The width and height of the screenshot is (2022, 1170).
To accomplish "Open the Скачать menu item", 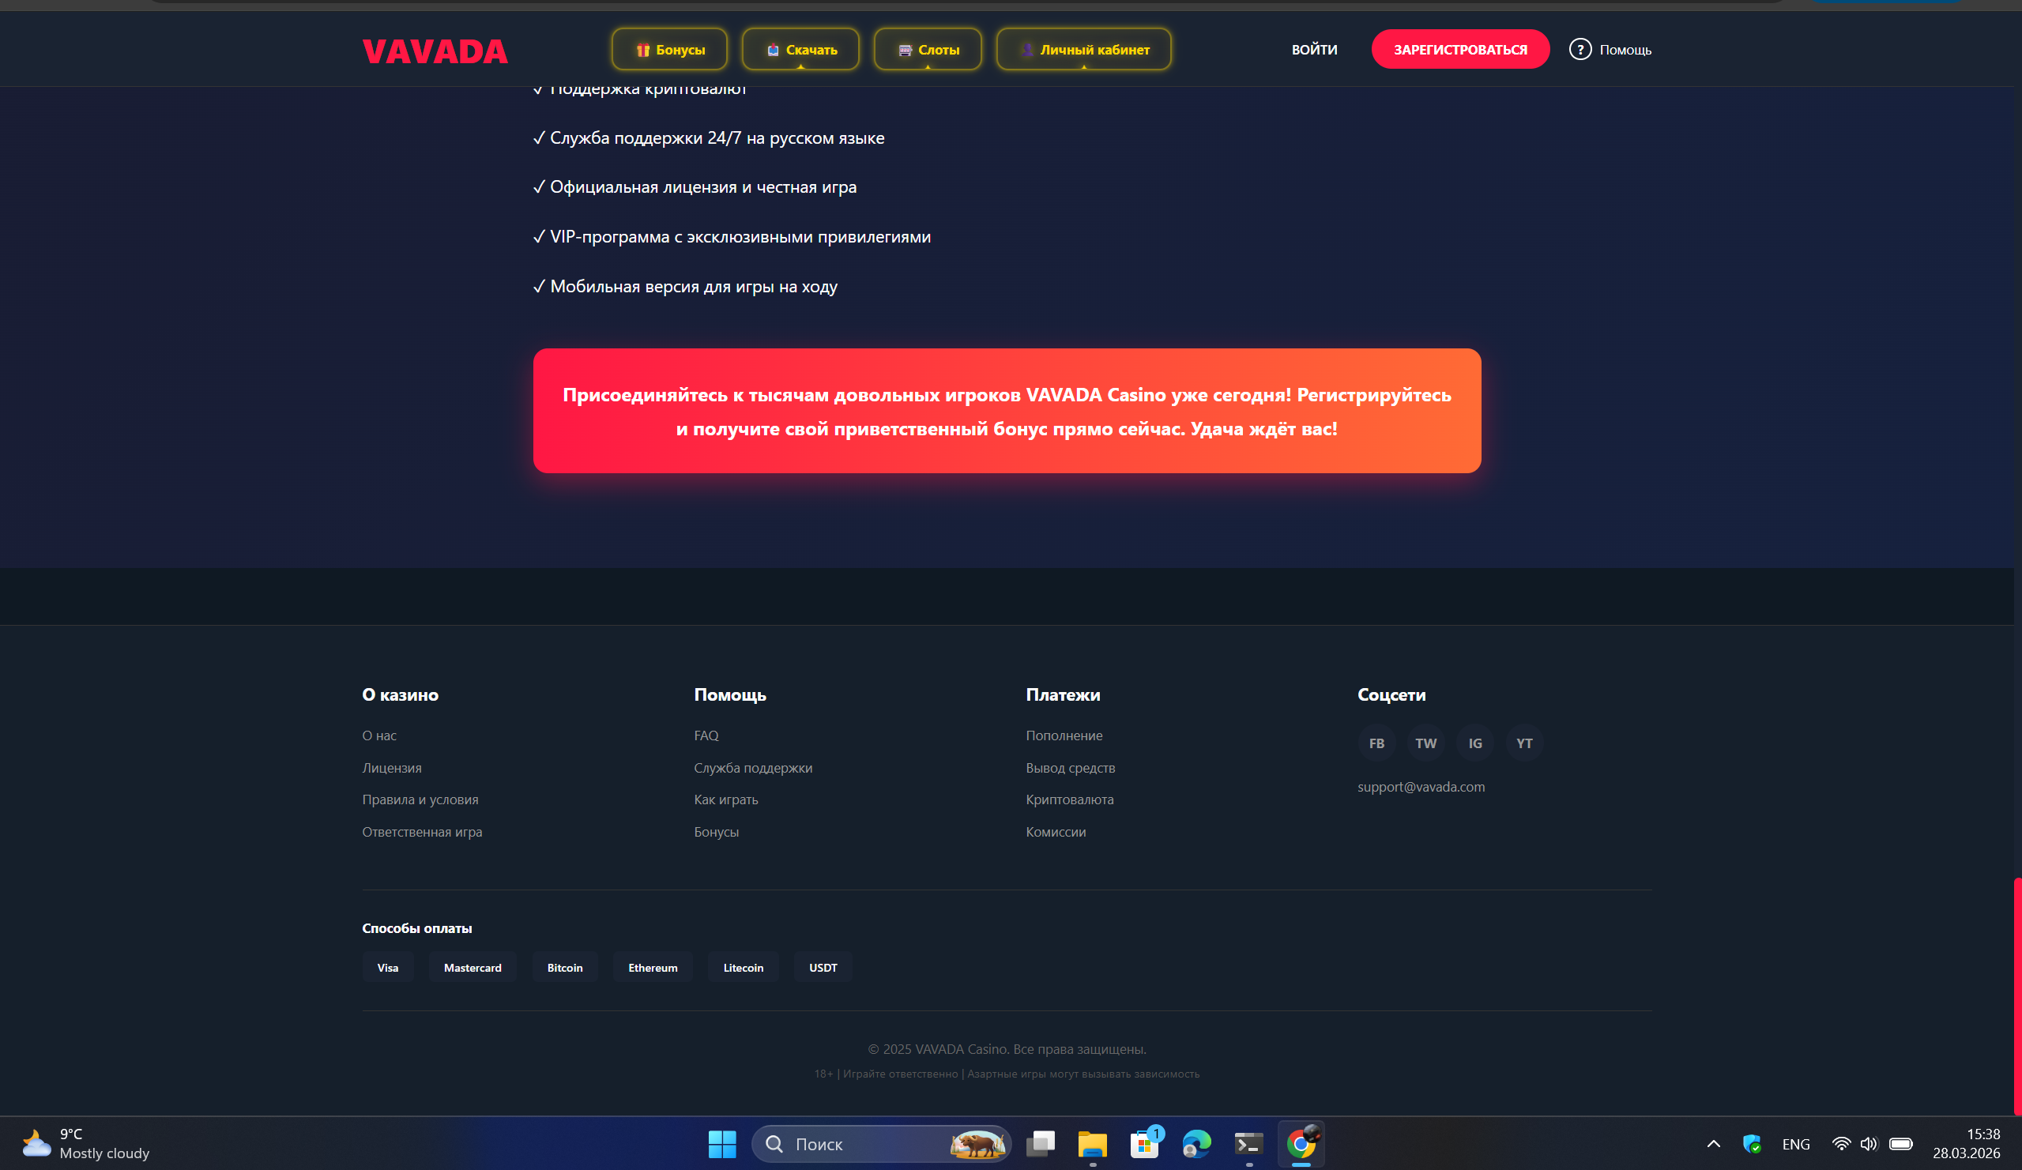I will click(800, 50).
